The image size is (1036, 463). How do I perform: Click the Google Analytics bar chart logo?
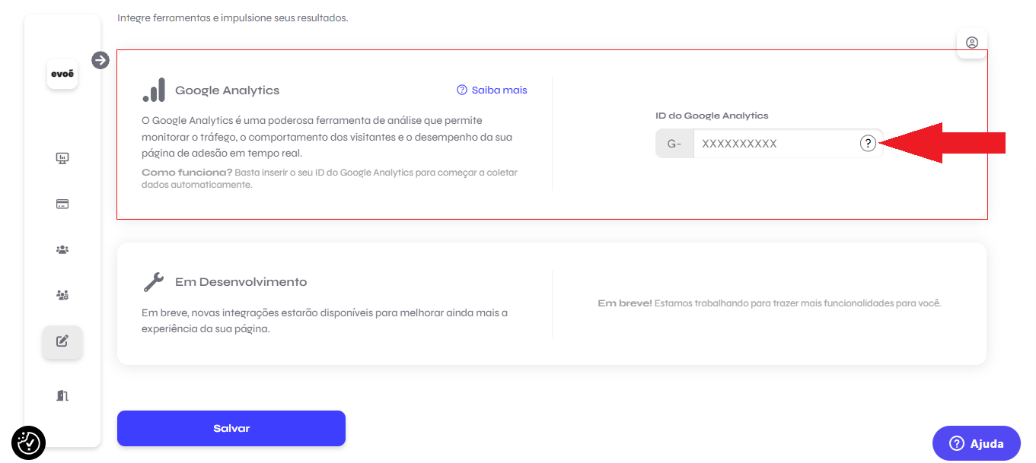tap(154, 90)
